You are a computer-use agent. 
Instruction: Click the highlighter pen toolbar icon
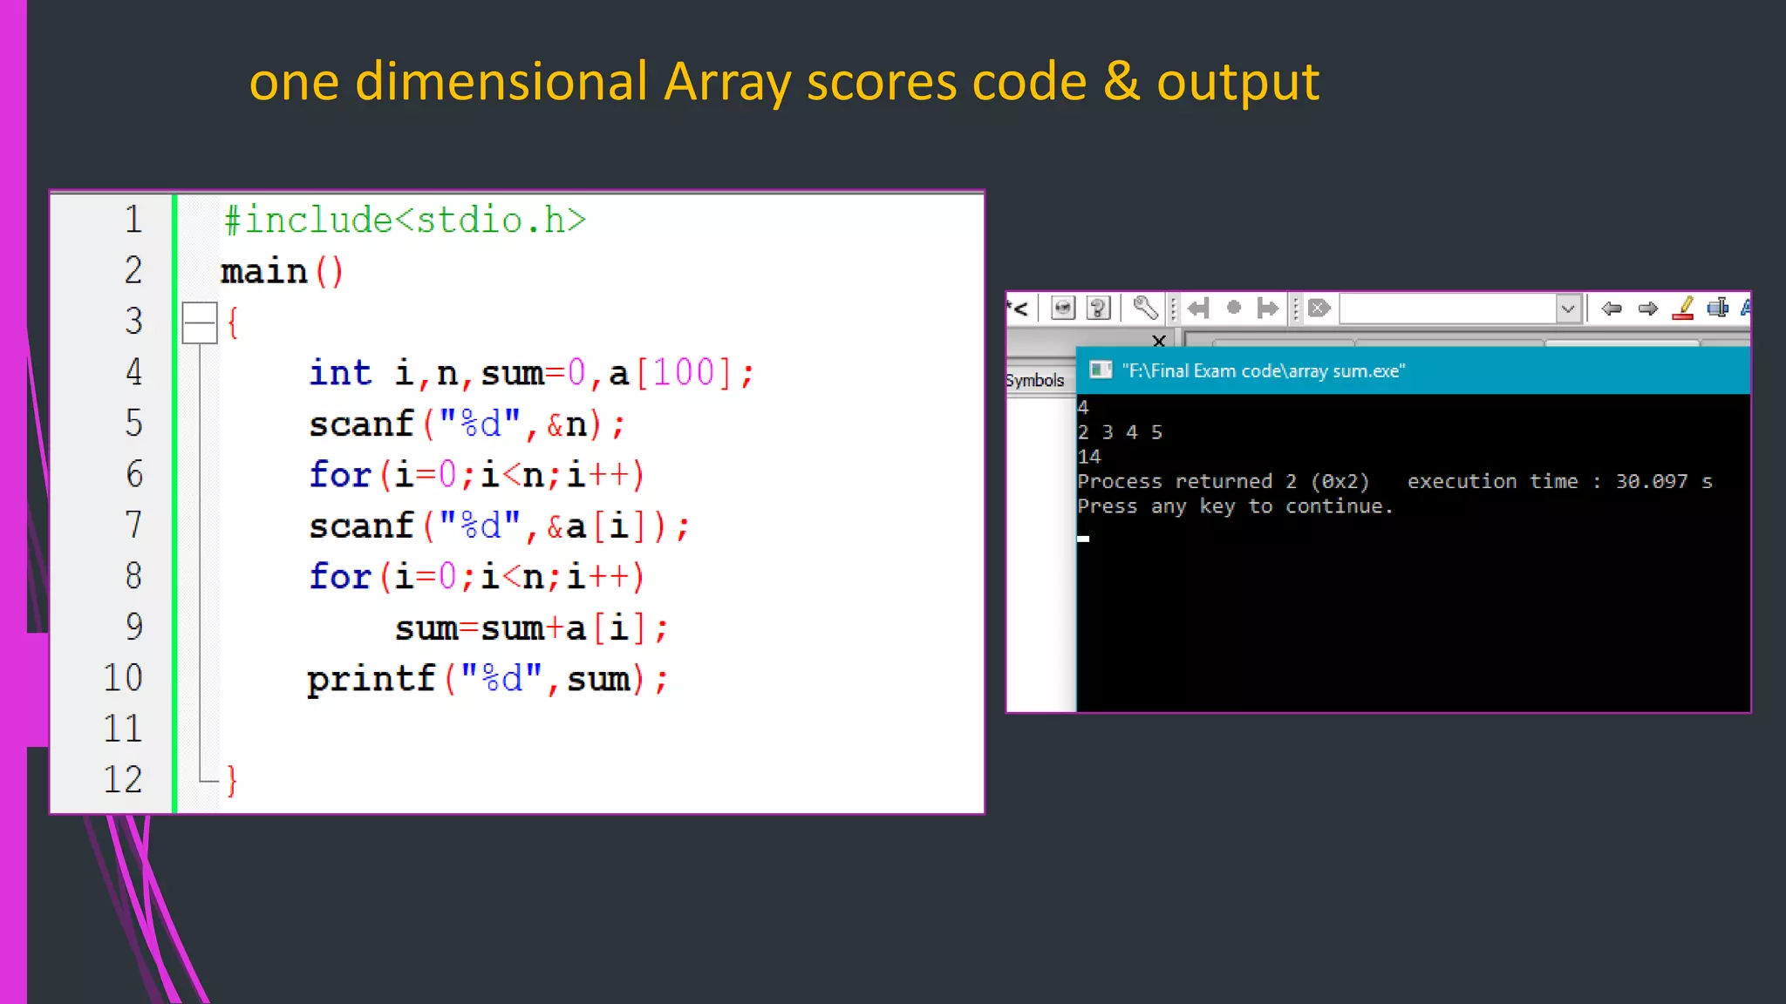(1683, 308)
